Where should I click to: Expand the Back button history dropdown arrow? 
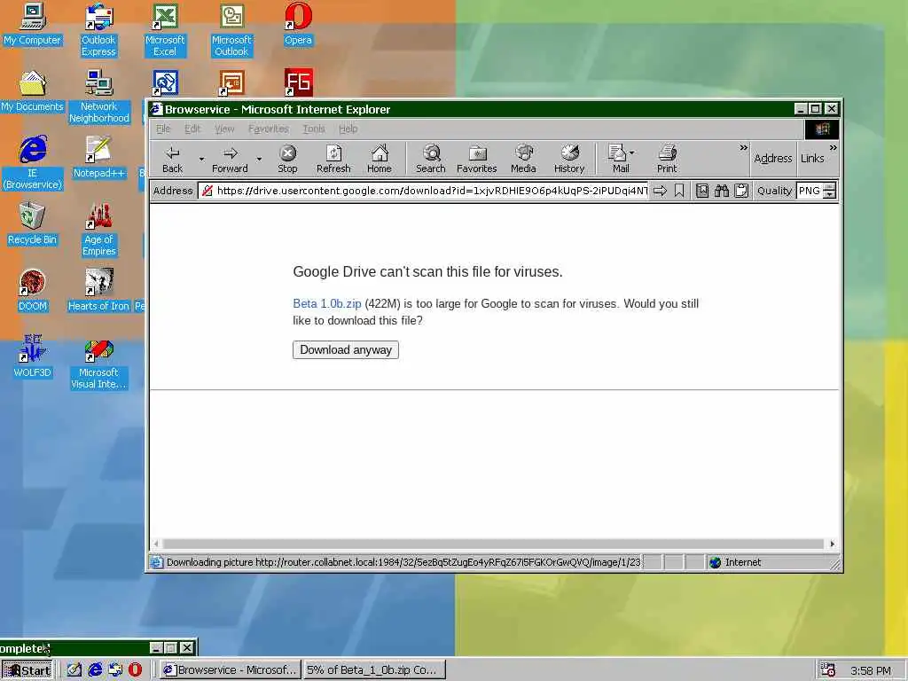tap(201, 159)
